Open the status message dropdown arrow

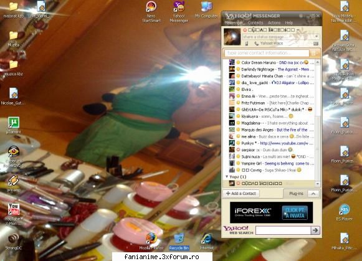317,37
